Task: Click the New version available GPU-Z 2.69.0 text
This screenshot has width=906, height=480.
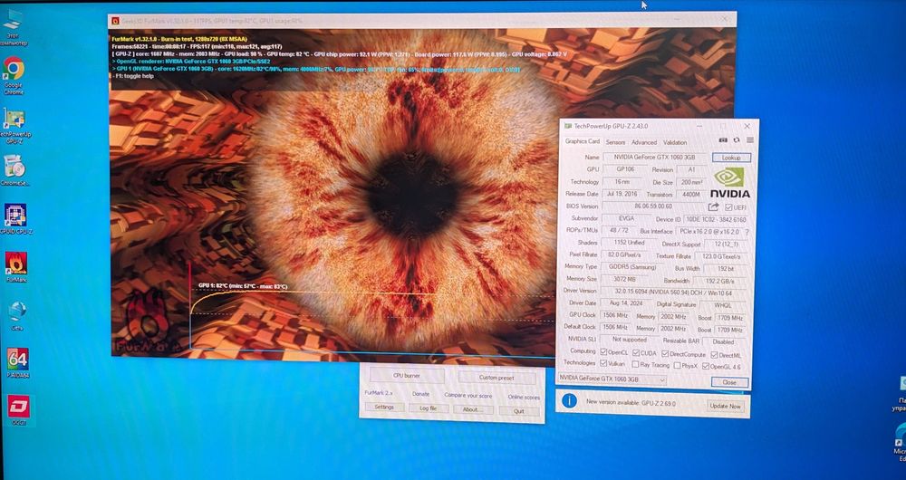Action: click(631, 403)
